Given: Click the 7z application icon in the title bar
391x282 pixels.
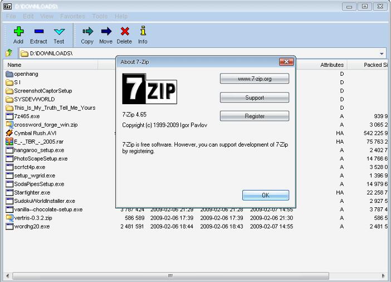Looking at the screenshot, I should pos(7,6).
